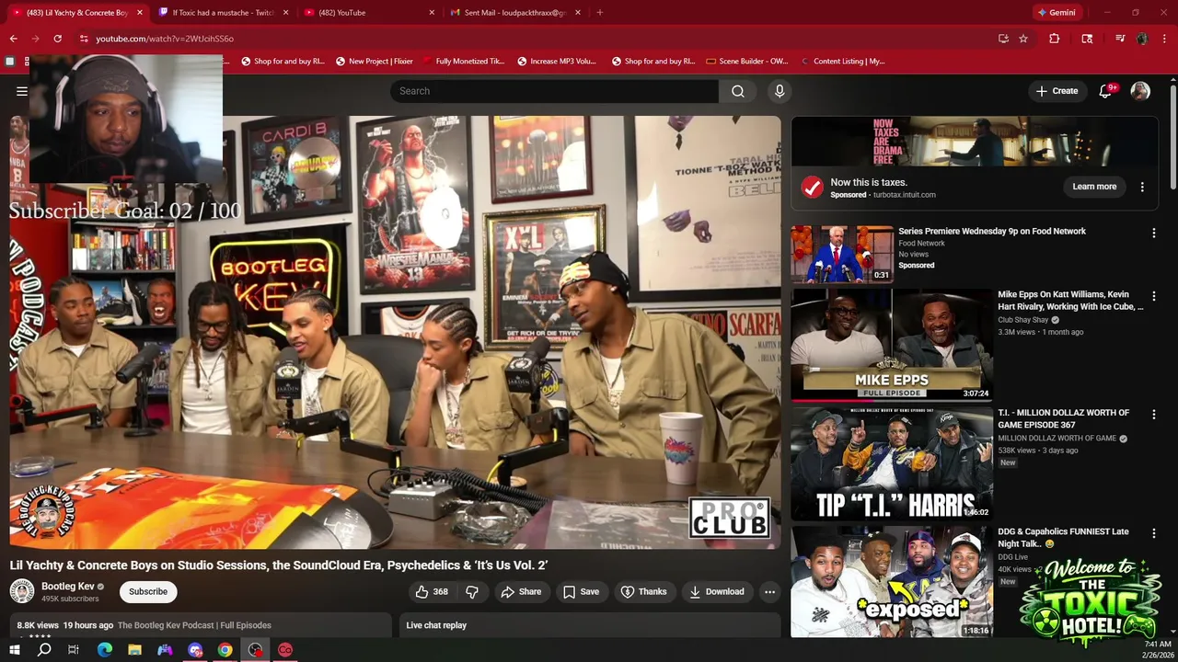Focus the YouTube search field

[554, 91]
